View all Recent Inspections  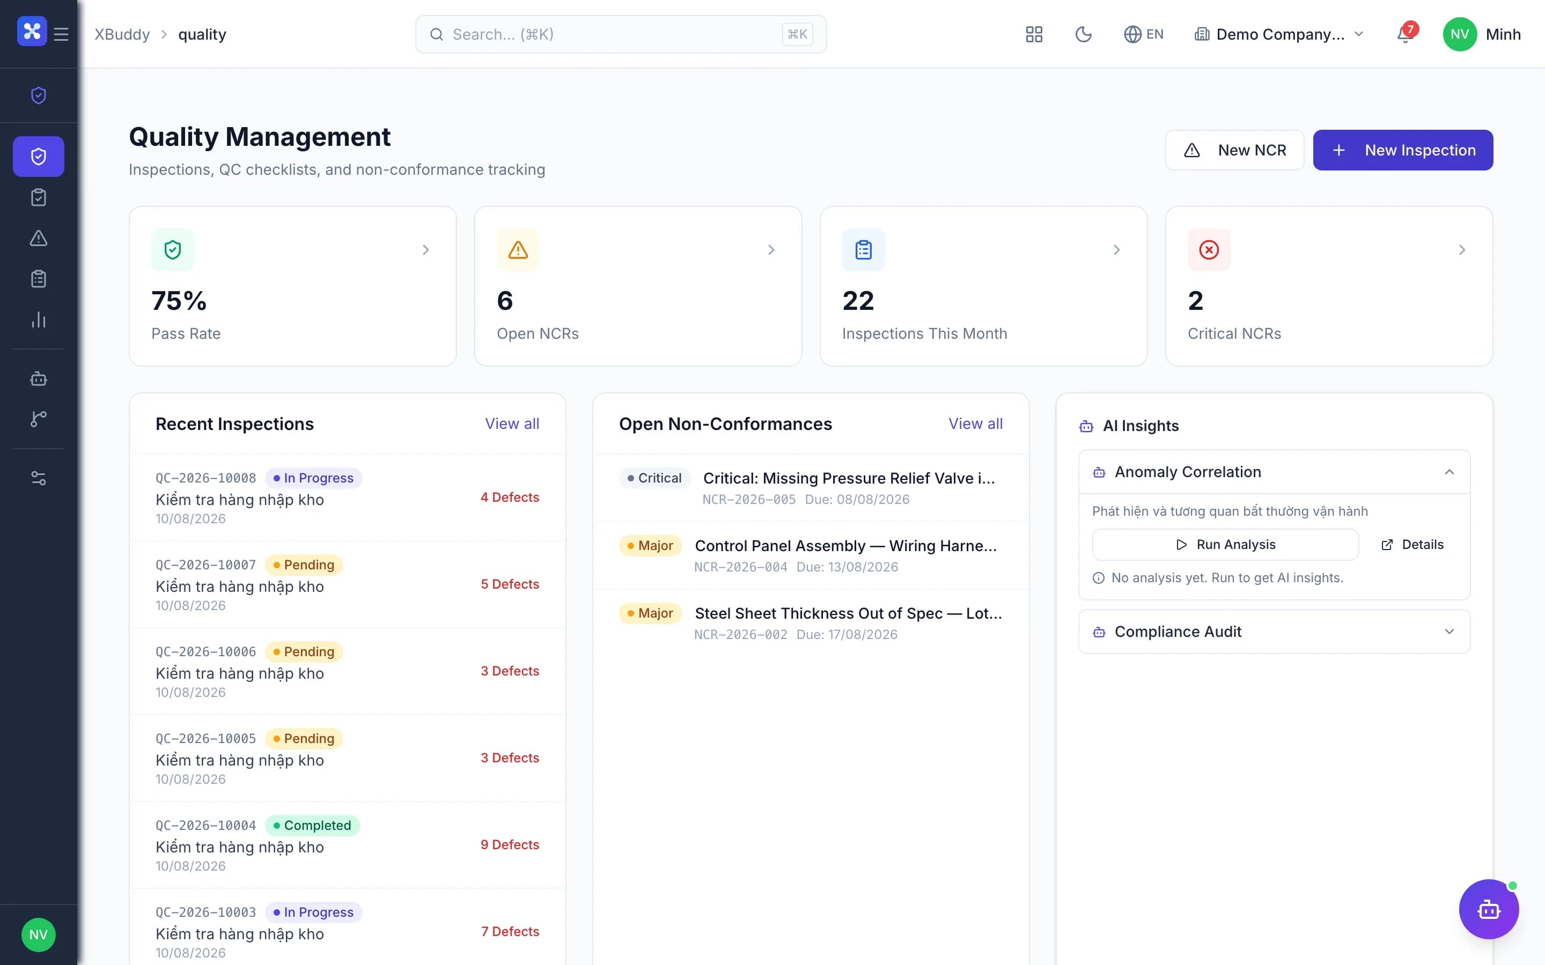click(512, 424)
